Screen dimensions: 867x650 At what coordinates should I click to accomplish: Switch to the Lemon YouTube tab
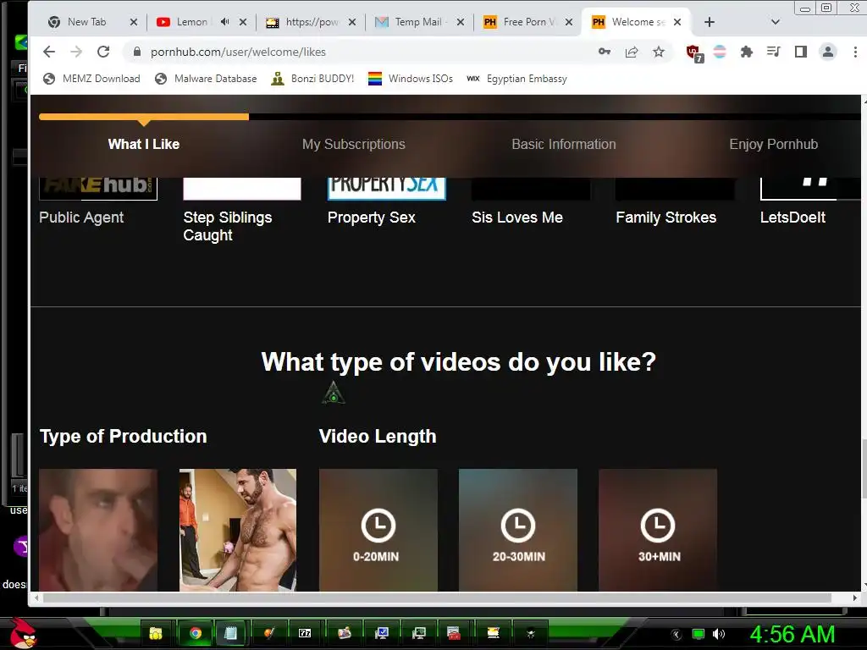click(x=191, y=22)
